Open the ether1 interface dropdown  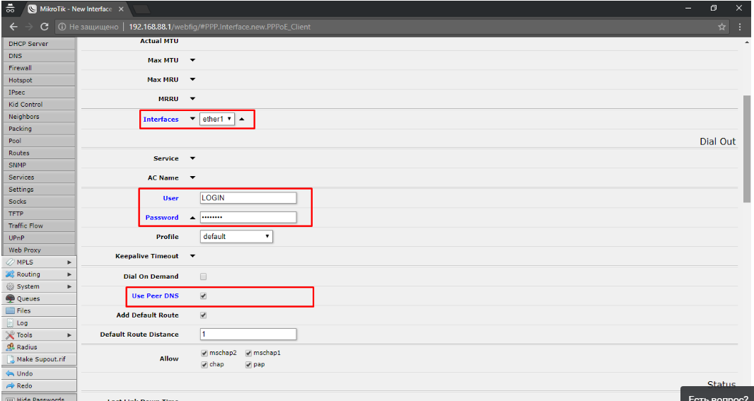[x=217, y=119]
